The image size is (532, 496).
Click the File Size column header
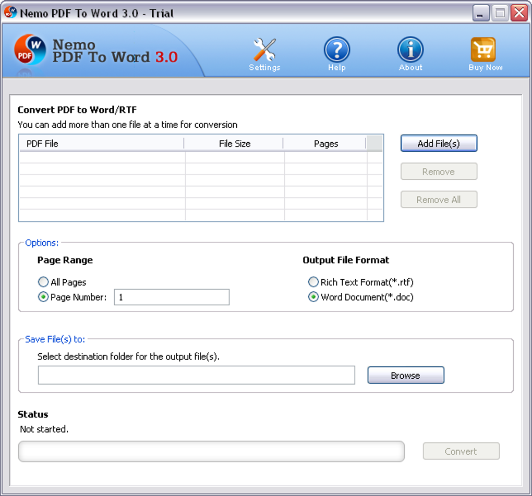(x=234, y=143)
